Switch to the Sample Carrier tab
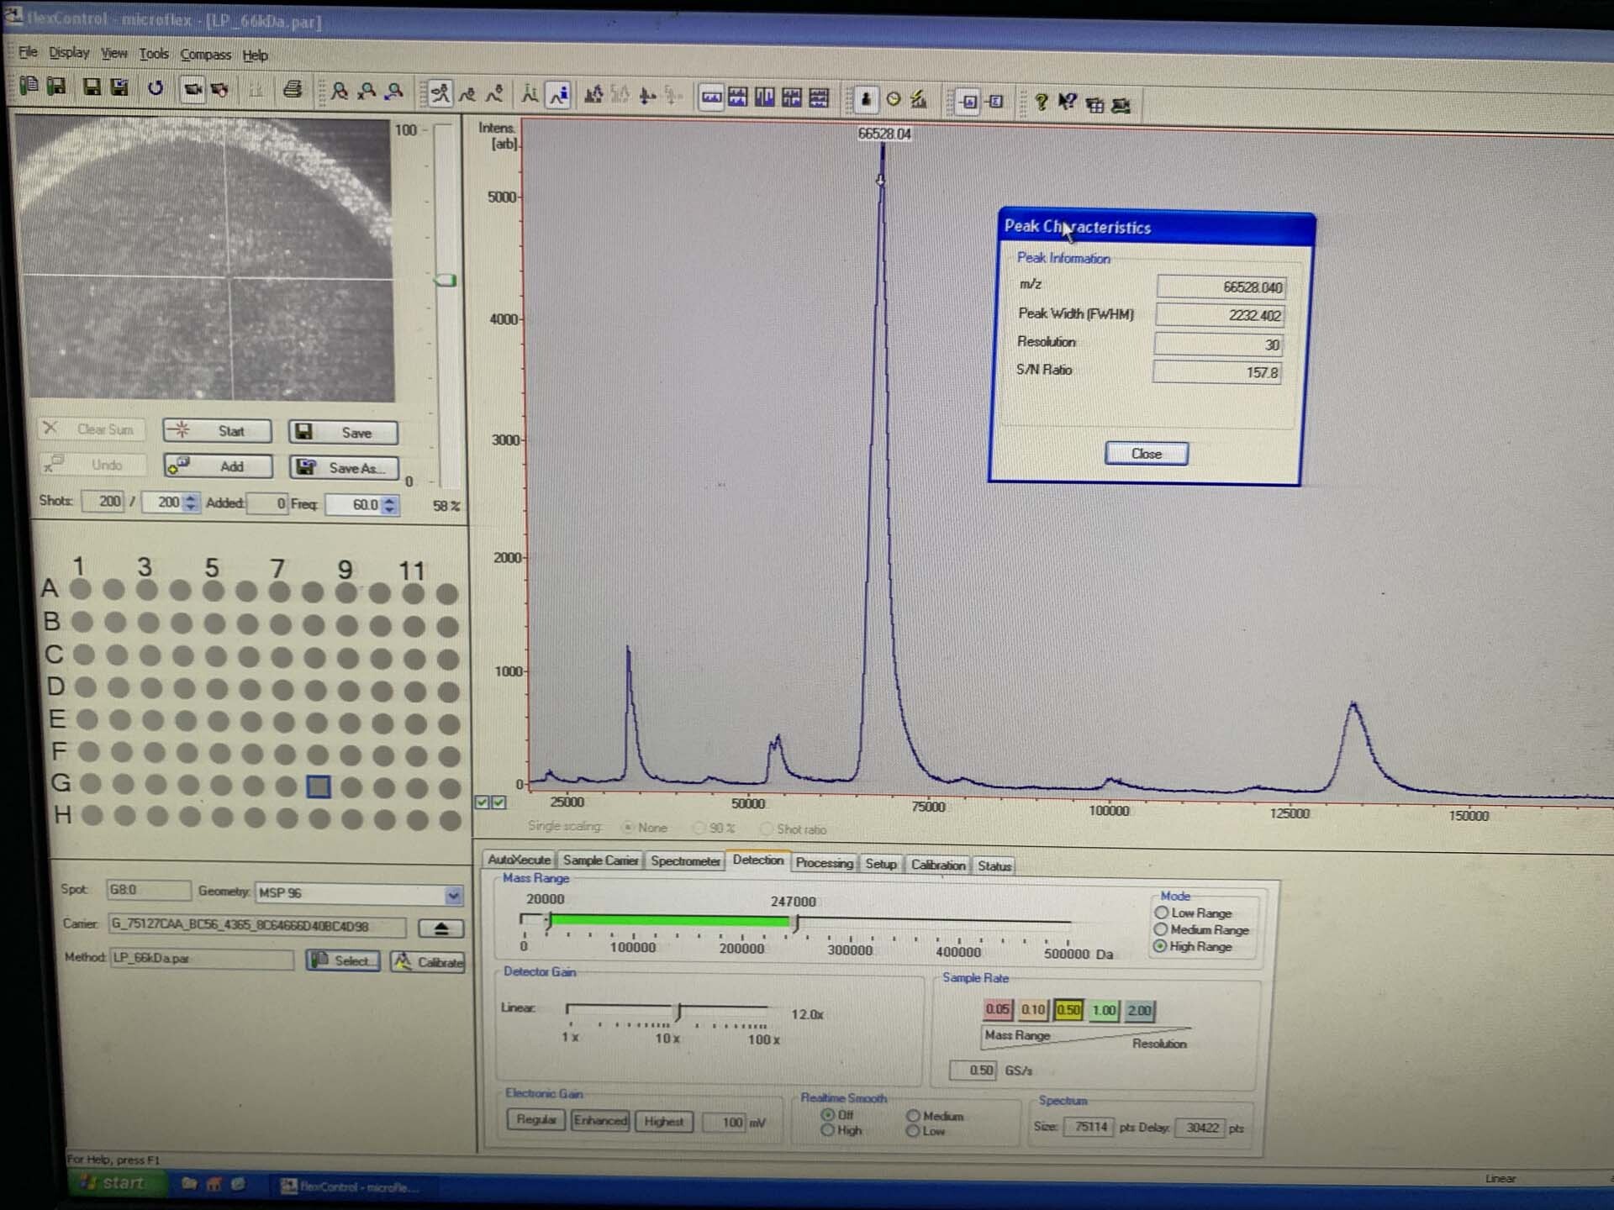This screenshot has height=1210, width=1614. [600, 860]
